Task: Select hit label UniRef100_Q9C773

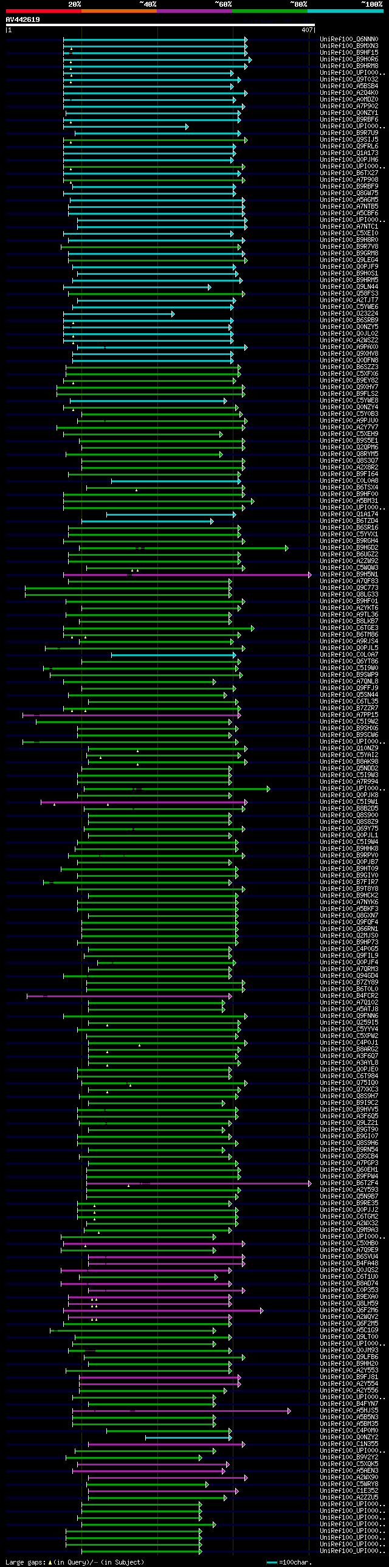Action: (x=349, y=588)
